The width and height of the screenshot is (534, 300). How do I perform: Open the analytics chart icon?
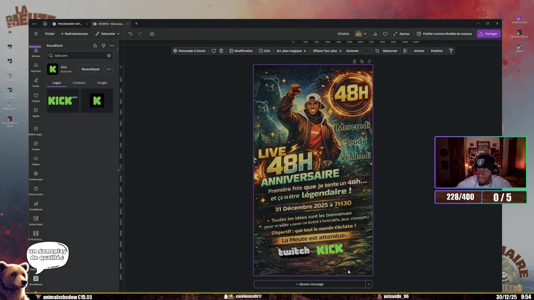point(375,34)
